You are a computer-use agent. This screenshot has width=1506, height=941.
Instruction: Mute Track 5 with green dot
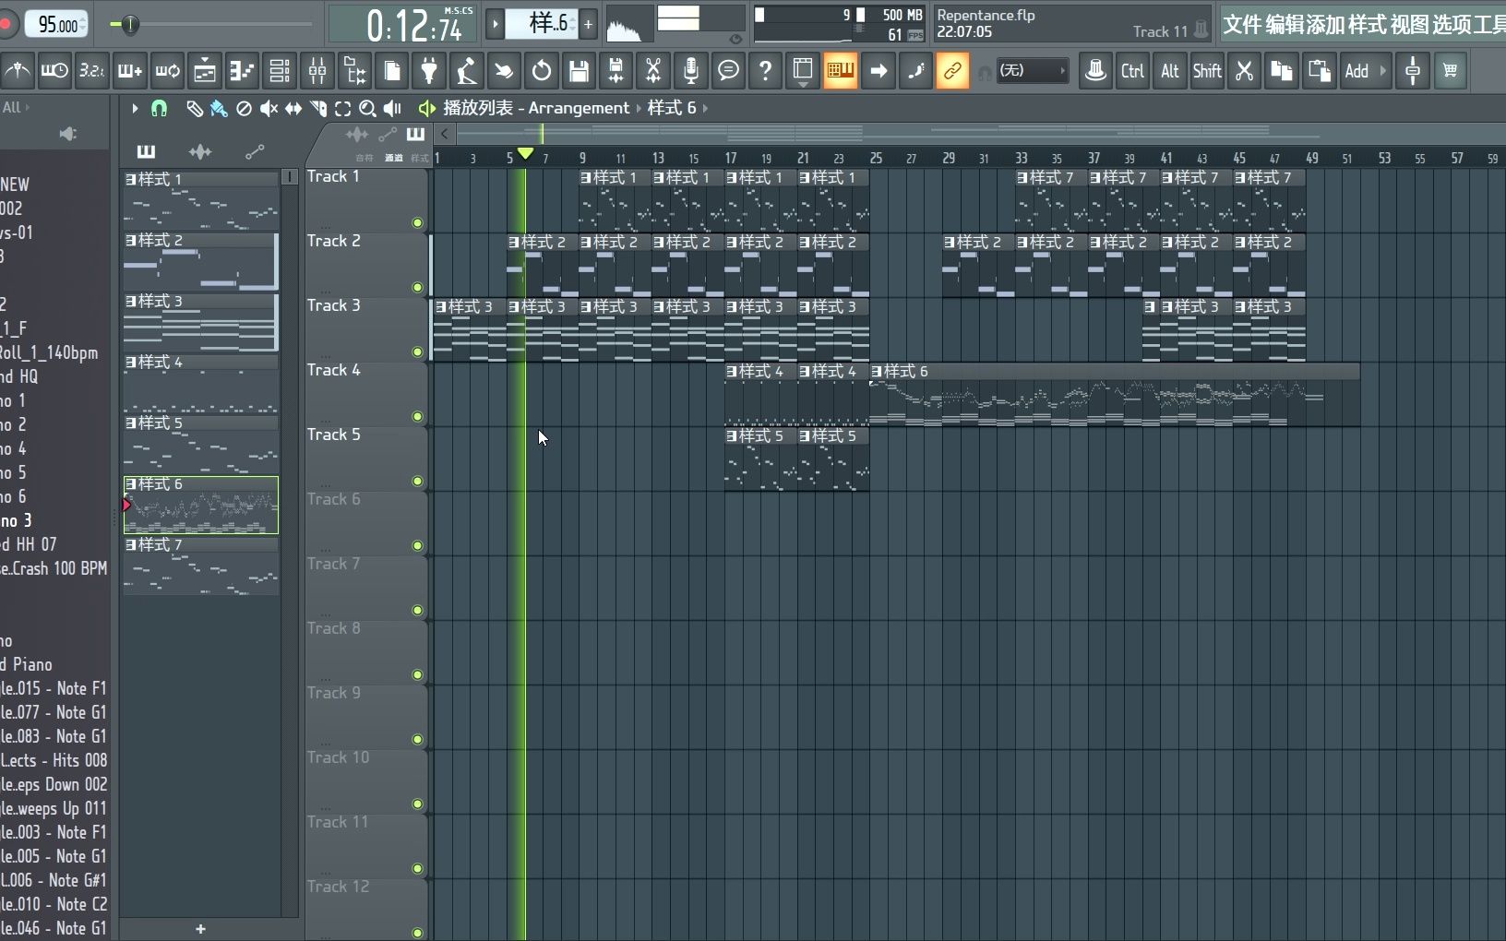tap(418, 481)
